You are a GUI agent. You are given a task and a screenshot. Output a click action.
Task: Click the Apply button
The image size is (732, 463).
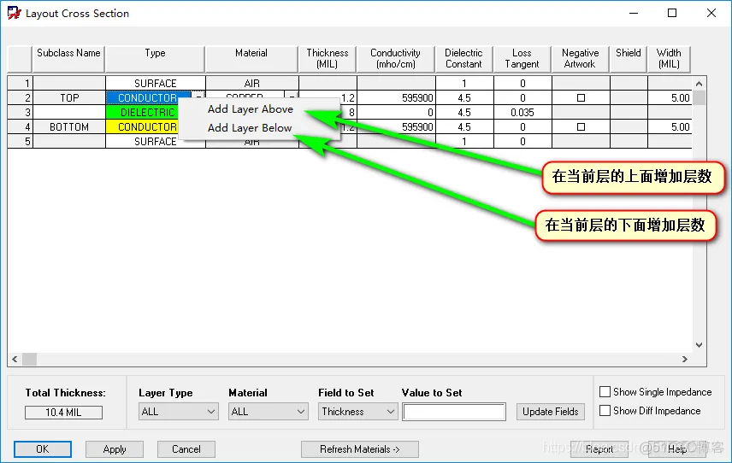point(115,449)
